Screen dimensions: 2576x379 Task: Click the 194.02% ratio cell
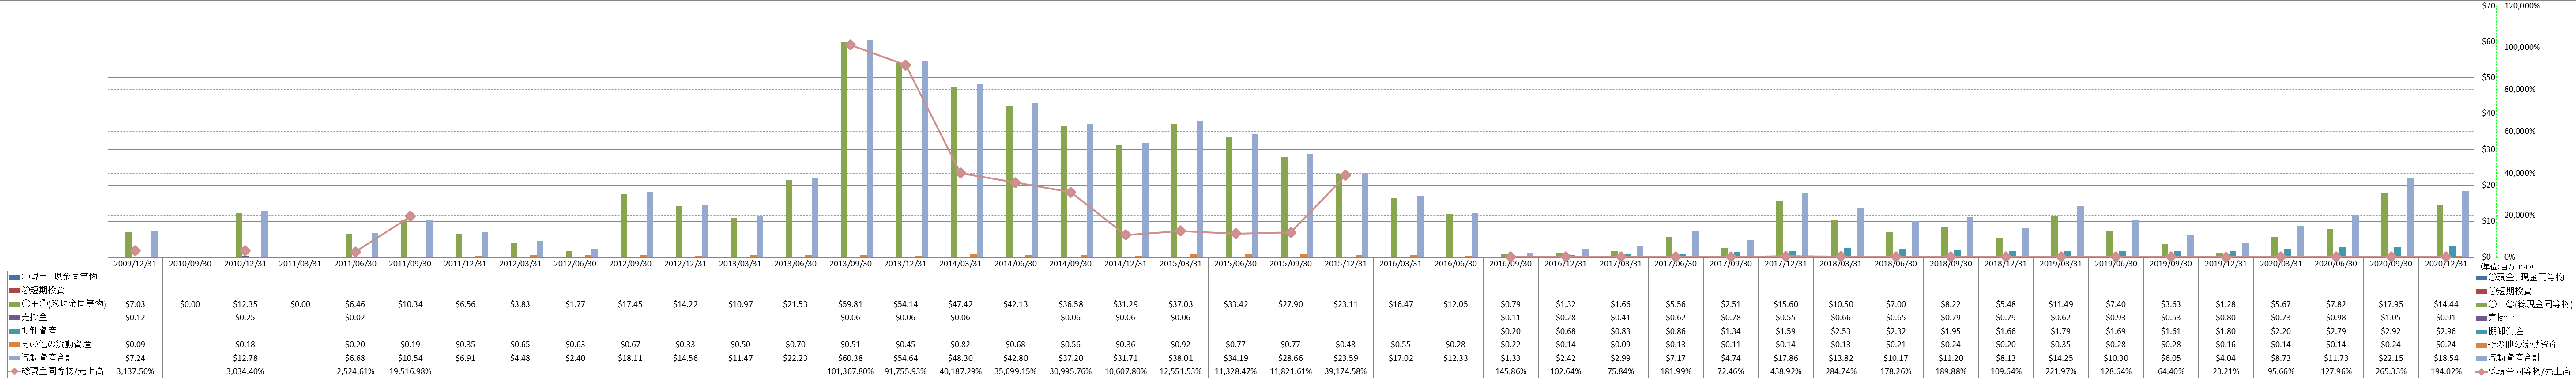tap(2445, 372)
